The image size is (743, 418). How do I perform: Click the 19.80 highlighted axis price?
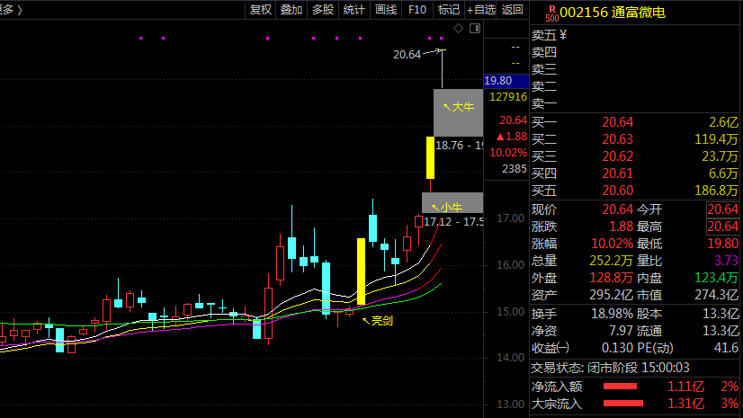pos(506,81)
